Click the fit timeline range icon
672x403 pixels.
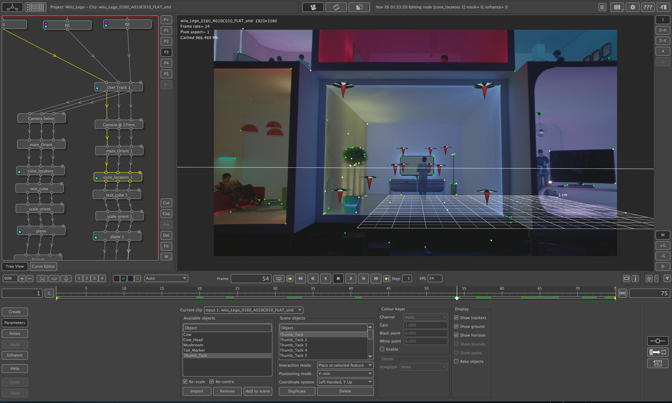coord(622,293)
